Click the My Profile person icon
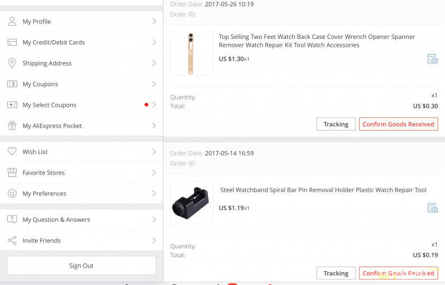The width and height of the screenshot is (445, 285). 12,22
